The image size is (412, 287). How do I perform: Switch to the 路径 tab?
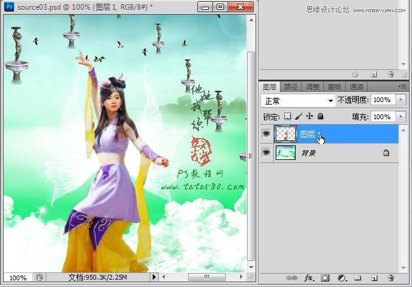pyautogui.click(x=291, y=87)
